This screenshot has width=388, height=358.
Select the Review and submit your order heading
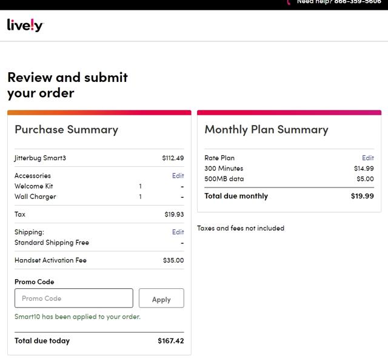click(x=67, y=85)
